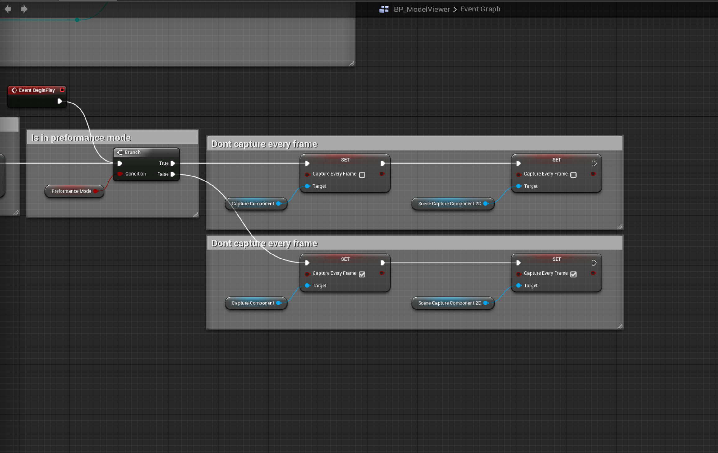Select the upper Scene Capture Component 2D node

pyautogui.click(x=449, y=204)
